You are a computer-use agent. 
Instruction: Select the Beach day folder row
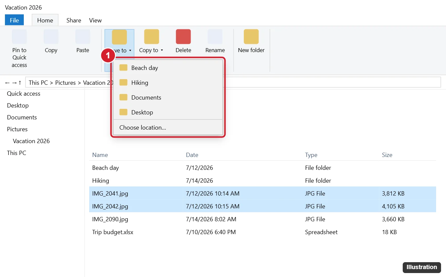pos(263,168)
